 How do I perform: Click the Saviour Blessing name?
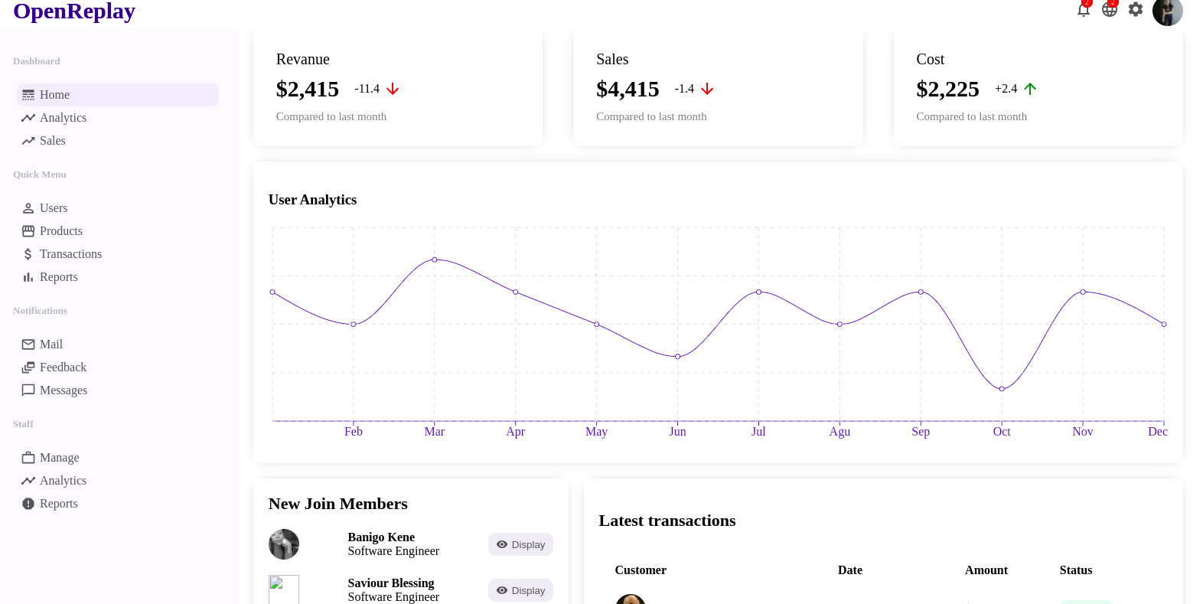coord(391,583)
